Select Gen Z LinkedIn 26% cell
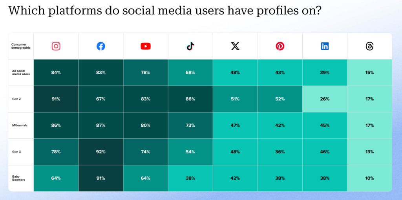Viewport: 402px width, 200px height. 325,99
